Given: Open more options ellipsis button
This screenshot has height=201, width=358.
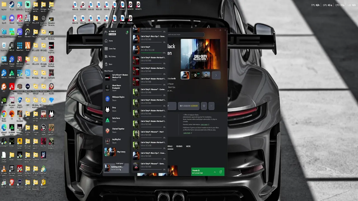Looking at the screenshot, I should [x=211, y=106].
